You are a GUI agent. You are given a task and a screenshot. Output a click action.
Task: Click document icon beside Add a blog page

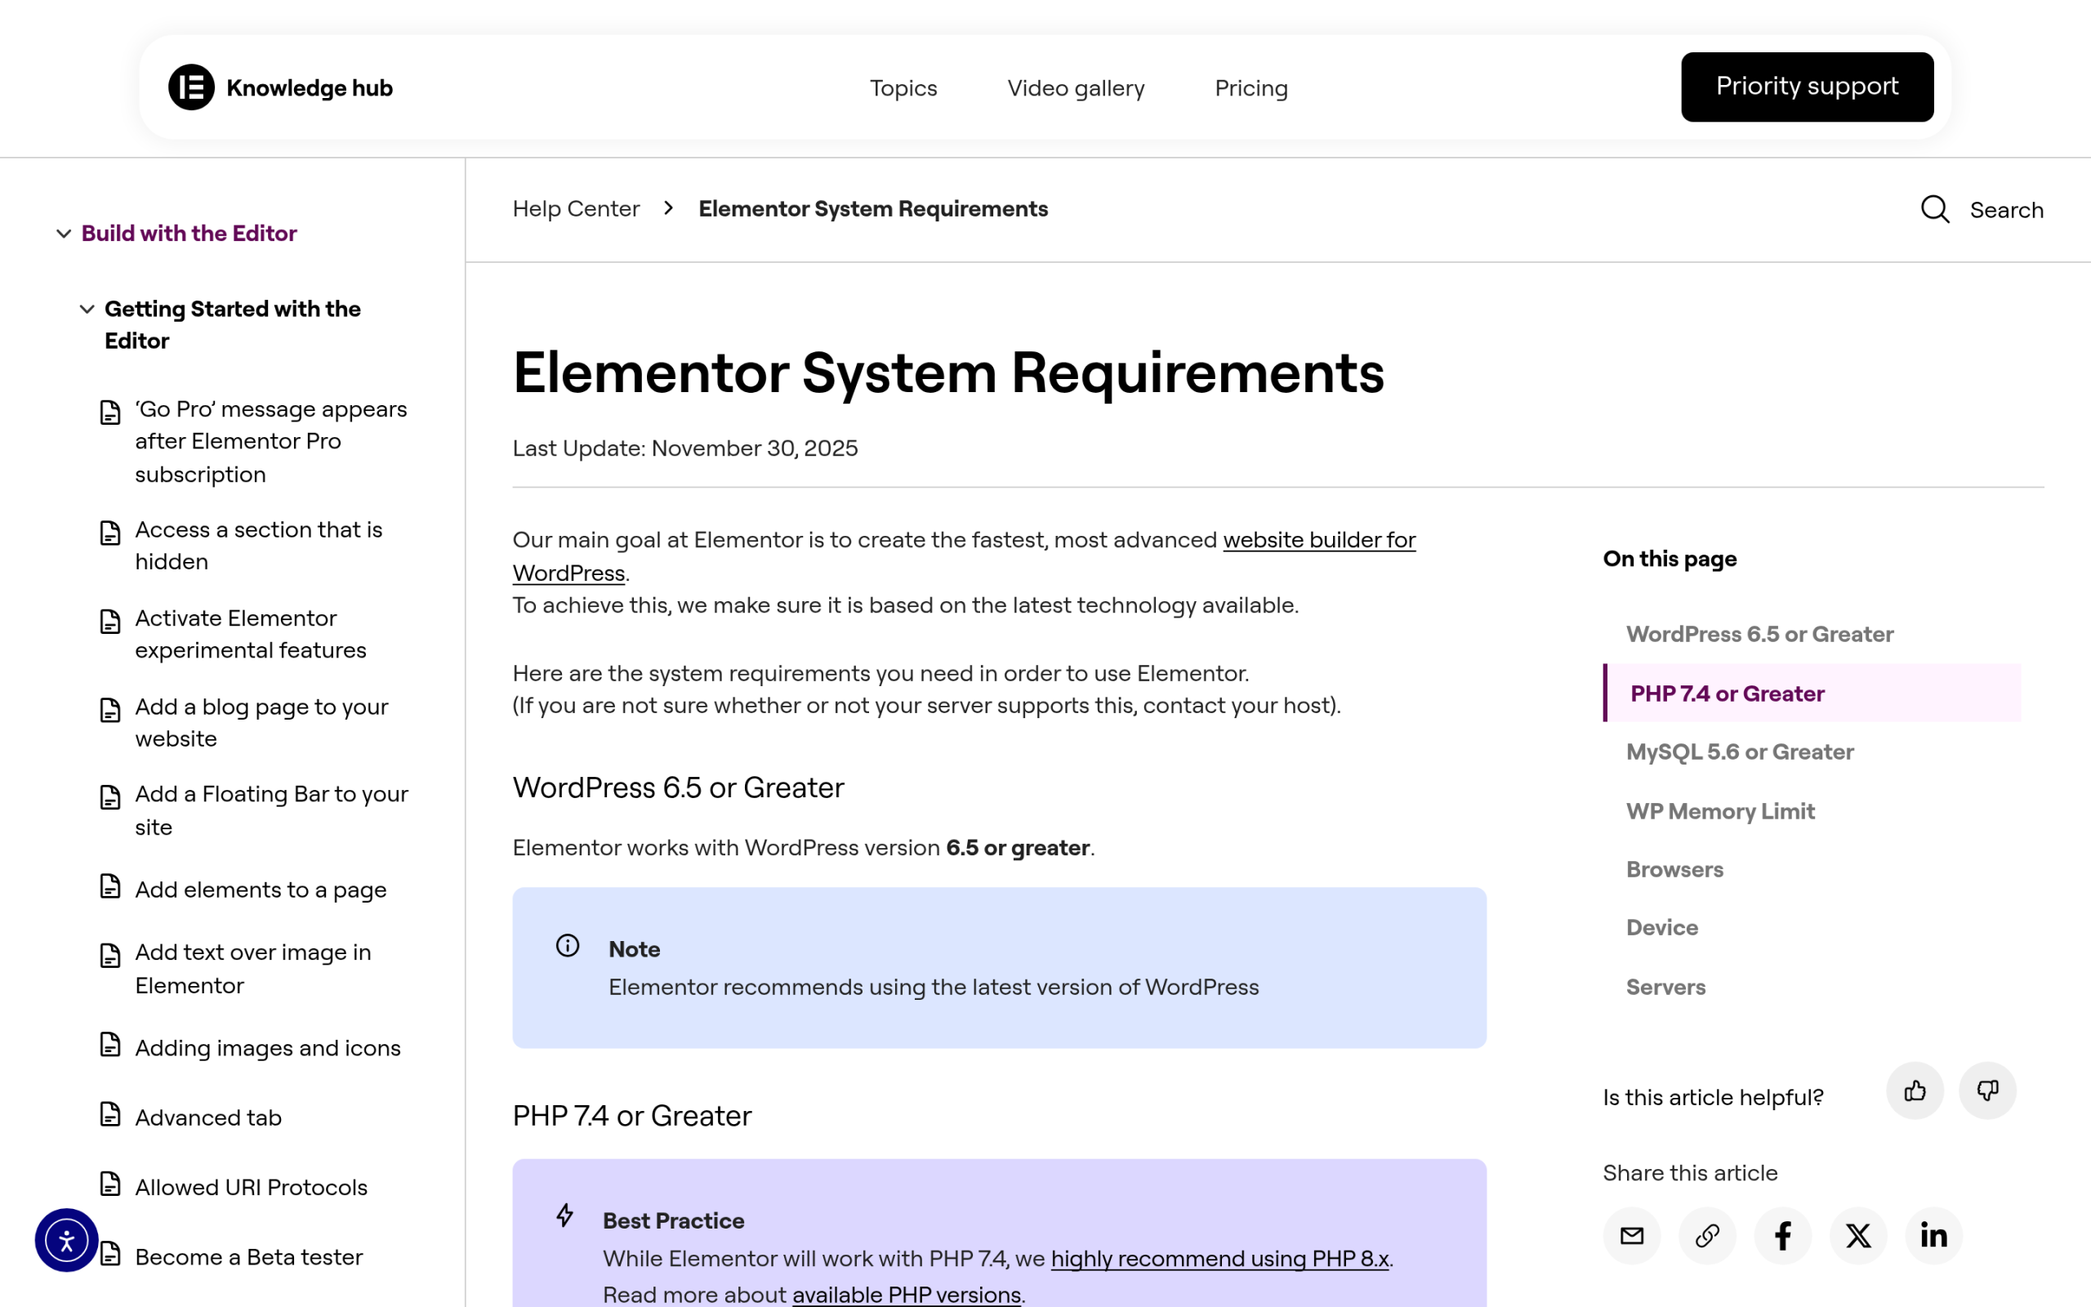pyautogui.click(x=109, y=710)
